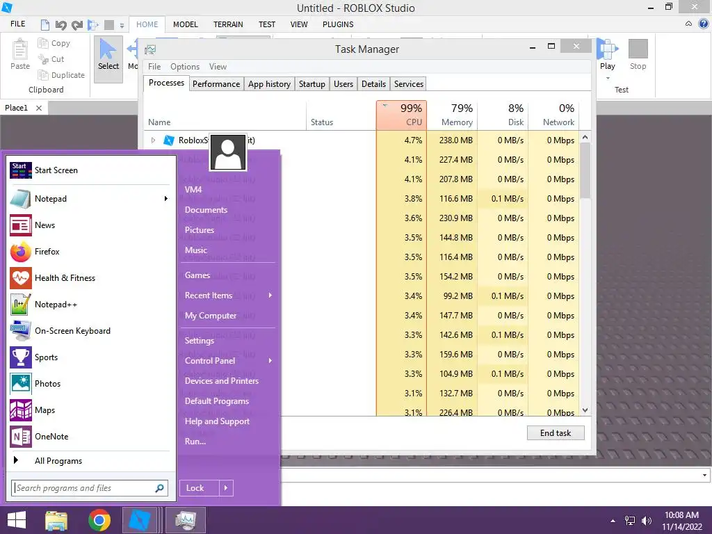
Task: Click the new file icon in Roblox toolbar
Action: [45, 24]
